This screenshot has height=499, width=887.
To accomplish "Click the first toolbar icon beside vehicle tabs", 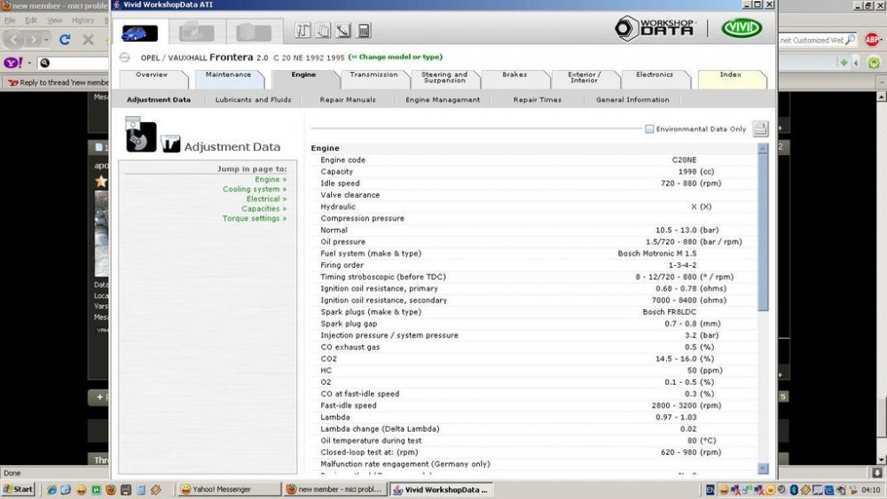I will tap(303, 31).
